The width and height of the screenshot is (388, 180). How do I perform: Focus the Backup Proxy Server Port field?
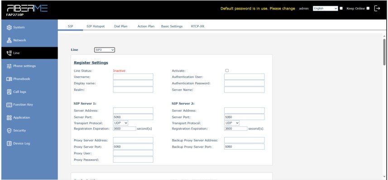coord(244,147)
